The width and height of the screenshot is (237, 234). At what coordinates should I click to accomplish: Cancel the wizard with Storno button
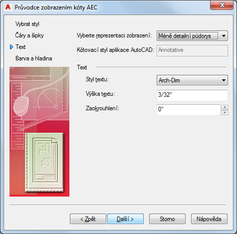pos(167,219)
